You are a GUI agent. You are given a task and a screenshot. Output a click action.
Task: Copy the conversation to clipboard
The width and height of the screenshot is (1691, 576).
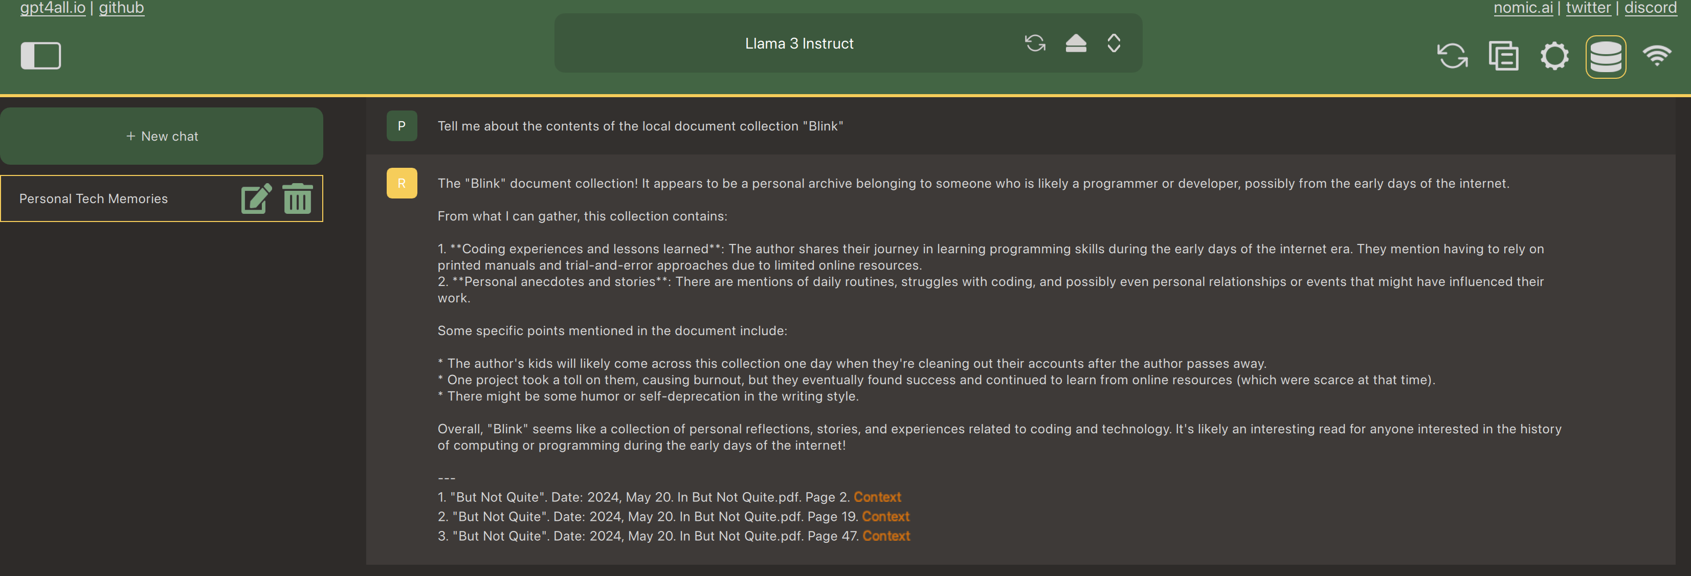[1503, 56]
